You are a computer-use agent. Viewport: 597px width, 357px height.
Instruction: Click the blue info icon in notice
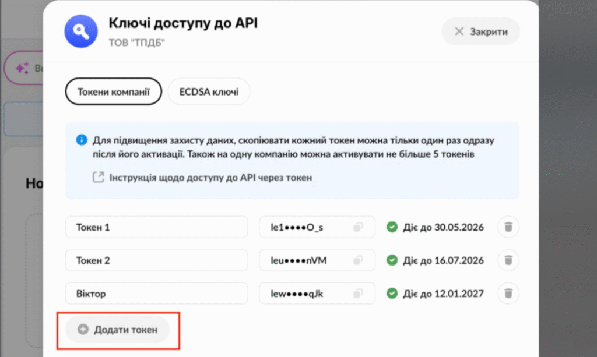[x=82, y=140]
